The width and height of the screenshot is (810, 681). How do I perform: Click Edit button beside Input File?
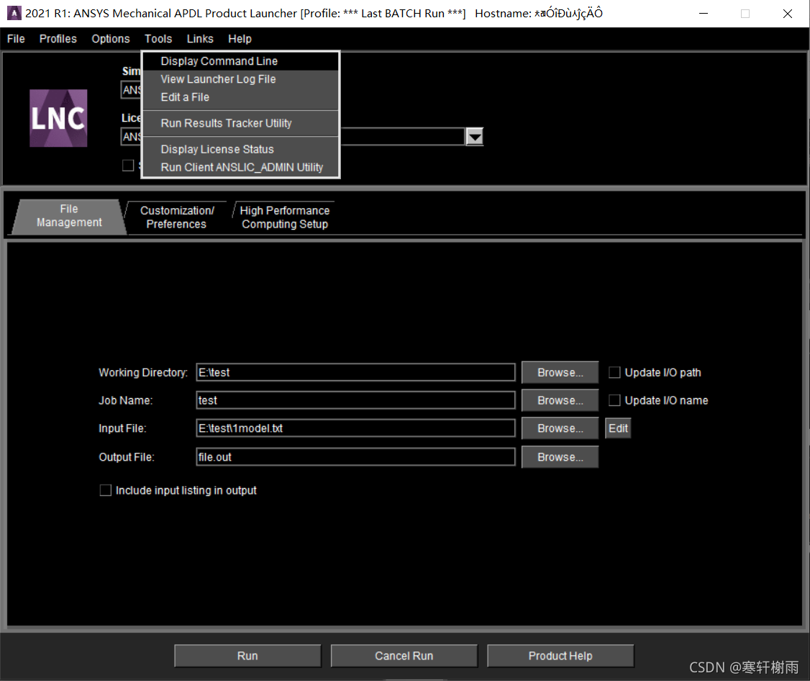(x=618, y=428)
